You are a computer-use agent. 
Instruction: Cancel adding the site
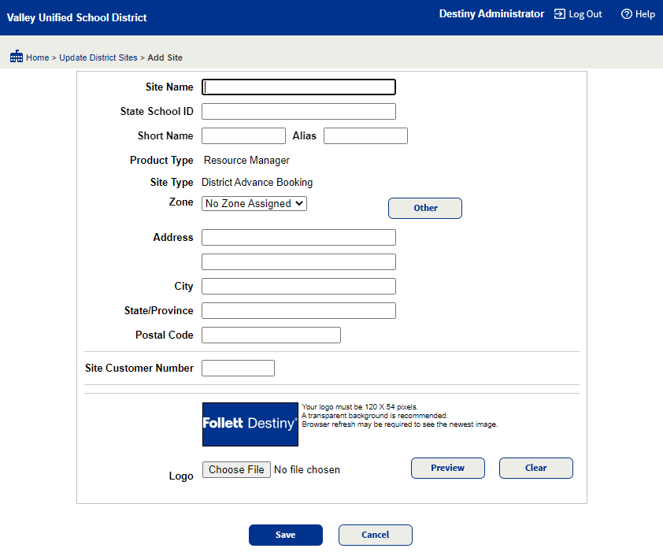tap(375, 535)
